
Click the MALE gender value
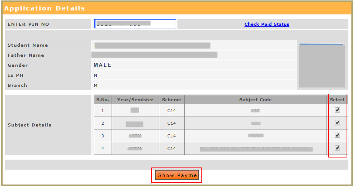(x=102, y=65)
